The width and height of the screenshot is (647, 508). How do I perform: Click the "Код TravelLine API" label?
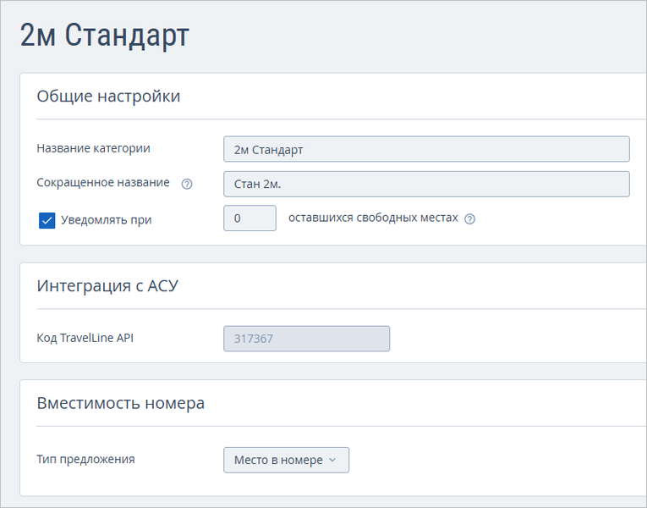click(85, 338)
